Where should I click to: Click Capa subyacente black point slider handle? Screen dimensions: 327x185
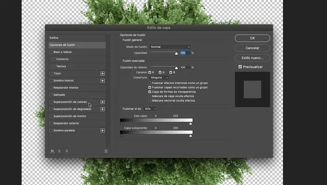(122, 136)
